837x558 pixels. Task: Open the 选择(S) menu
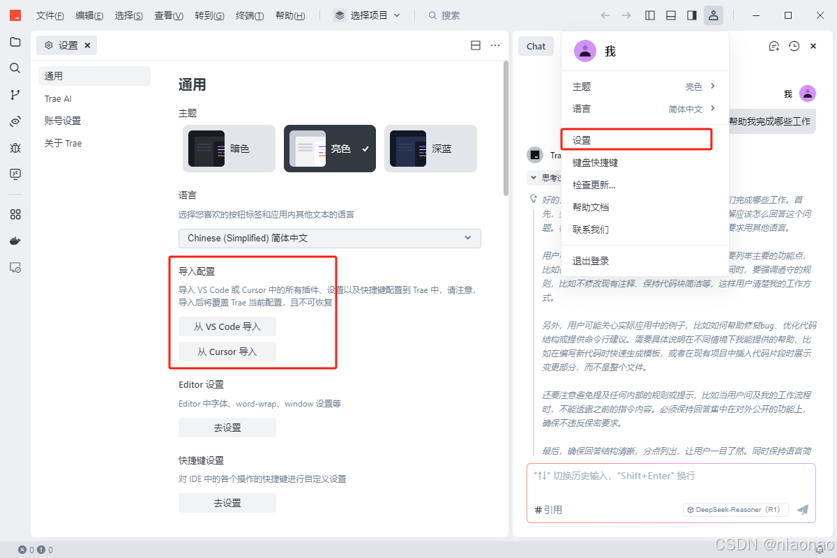pyautogui.click(x=129, y=15)
